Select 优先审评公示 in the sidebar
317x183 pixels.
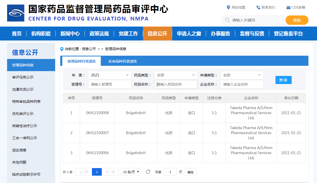tap(23, 114)
